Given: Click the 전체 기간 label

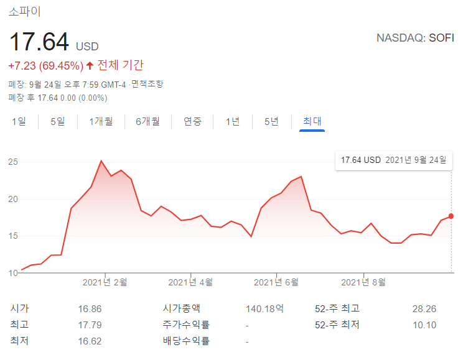Looking at the screenshot, I should 121,65.
